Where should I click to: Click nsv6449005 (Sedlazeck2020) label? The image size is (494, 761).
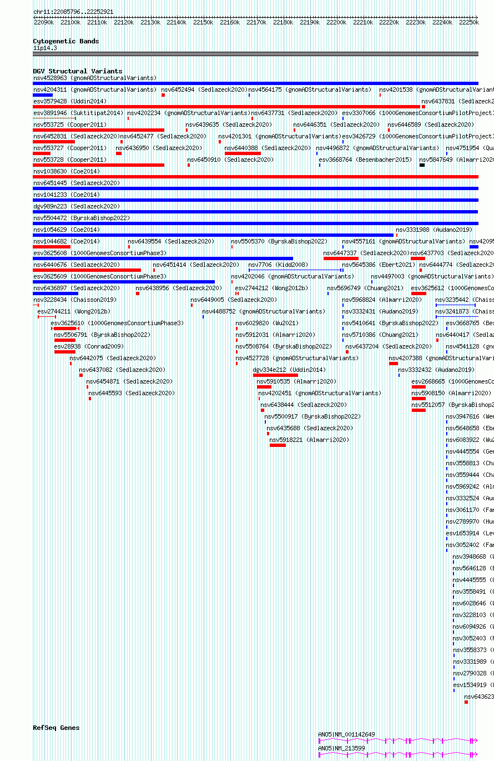(234, 300)
